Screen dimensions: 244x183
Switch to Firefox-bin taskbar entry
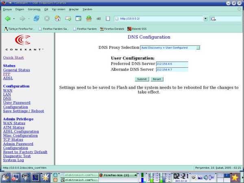pyautogui.click(x=116, y=175)
